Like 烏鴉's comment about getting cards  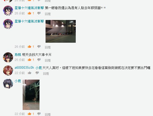click(x=29, y=60)
